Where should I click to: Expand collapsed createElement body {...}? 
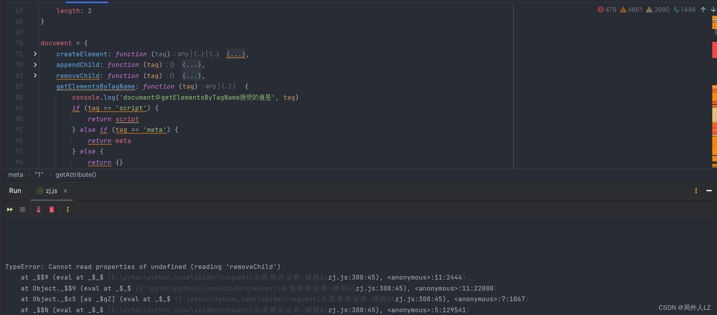pos(236,54)
